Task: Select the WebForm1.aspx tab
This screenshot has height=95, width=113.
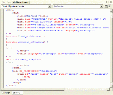Action: [x=21, y=2]
